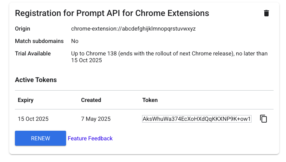Click inside the token text field
Viewport: 286px width, 162px height.
tap(196, 119)
